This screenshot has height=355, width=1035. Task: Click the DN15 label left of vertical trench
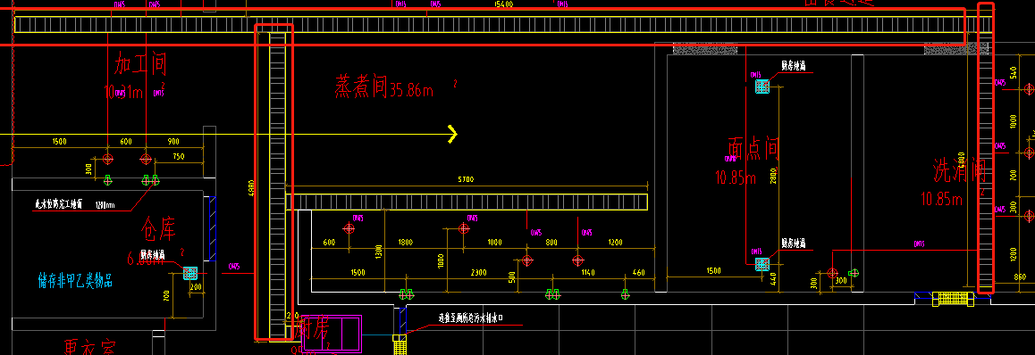(233, 267)
